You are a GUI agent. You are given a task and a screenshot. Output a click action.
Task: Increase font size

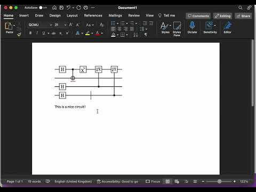point(71,25)
